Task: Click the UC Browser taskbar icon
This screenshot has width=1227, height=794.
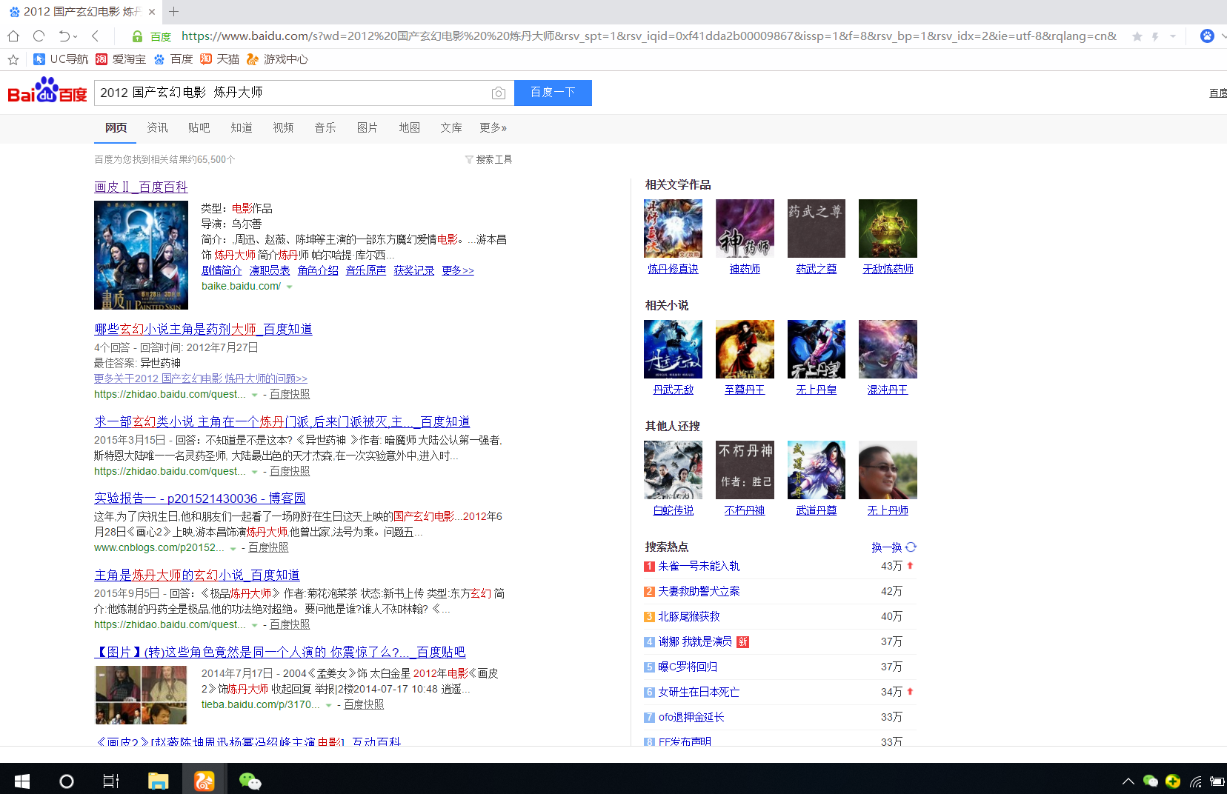Action: point(204,781)
